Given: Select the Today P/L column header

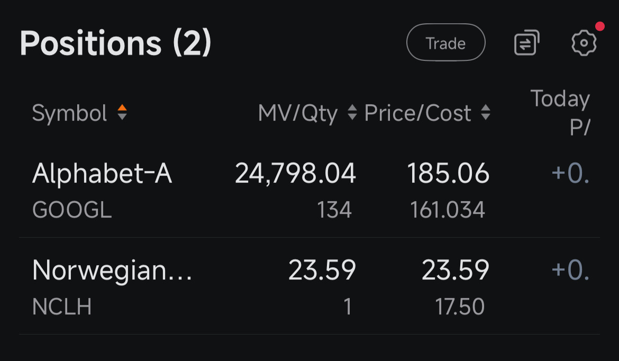Looking at the screenshot, I should click(560, 112).
